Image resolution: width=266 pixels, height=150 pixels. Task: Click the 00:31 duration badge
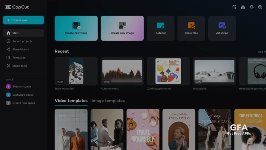(x=60, y=82)
